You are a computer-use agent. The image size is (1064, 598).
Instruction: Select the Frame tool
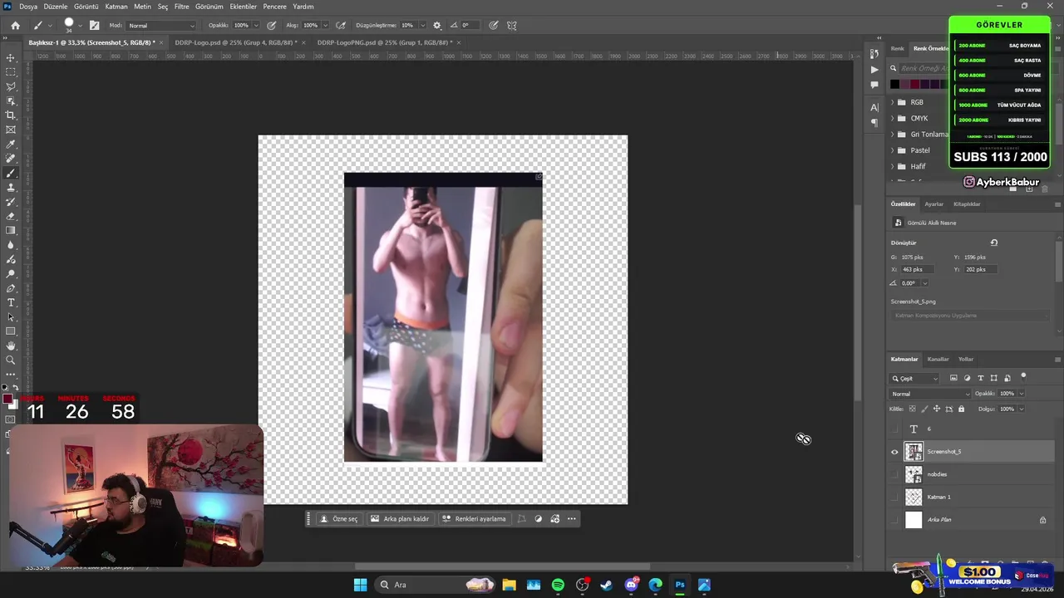coord(11,130)
